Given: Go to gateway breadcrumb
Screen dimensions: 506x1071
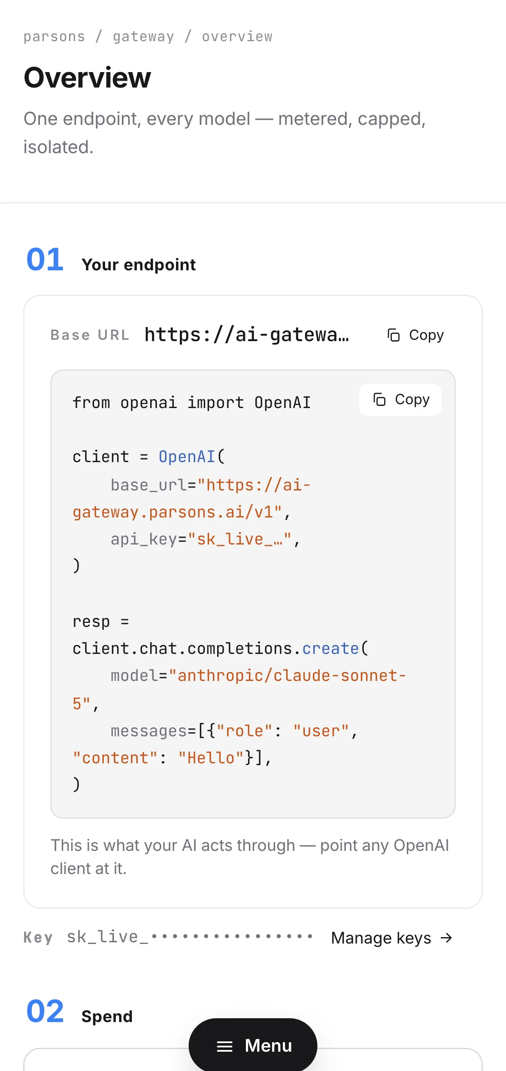Looking at the screenshot, I should click(144, 36).
